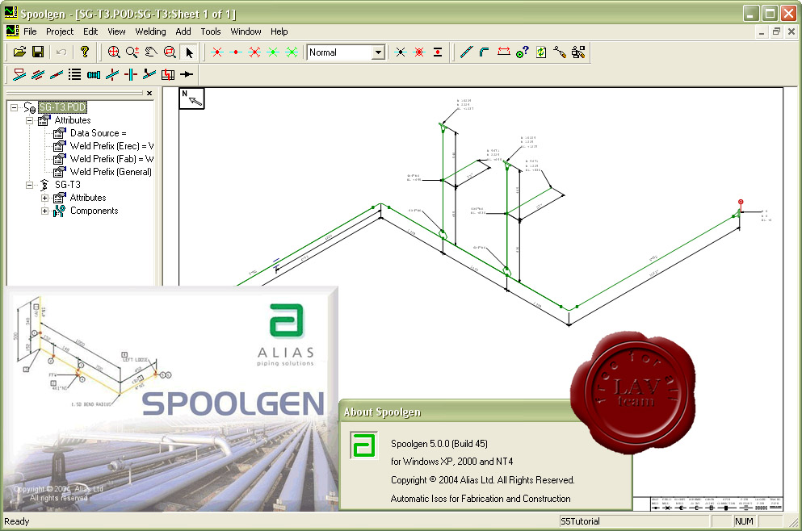
Task: Click the S5Tutorial status bar entry
Action: pyautogui.click(x=580, y=521)
